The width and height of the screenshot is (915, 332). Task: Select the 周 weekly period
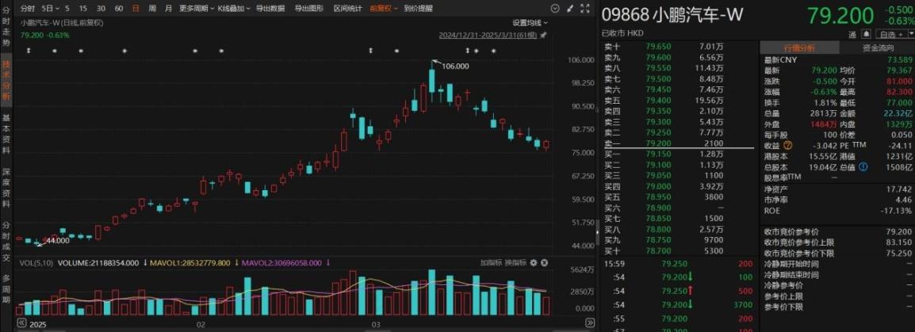point(151,9)
